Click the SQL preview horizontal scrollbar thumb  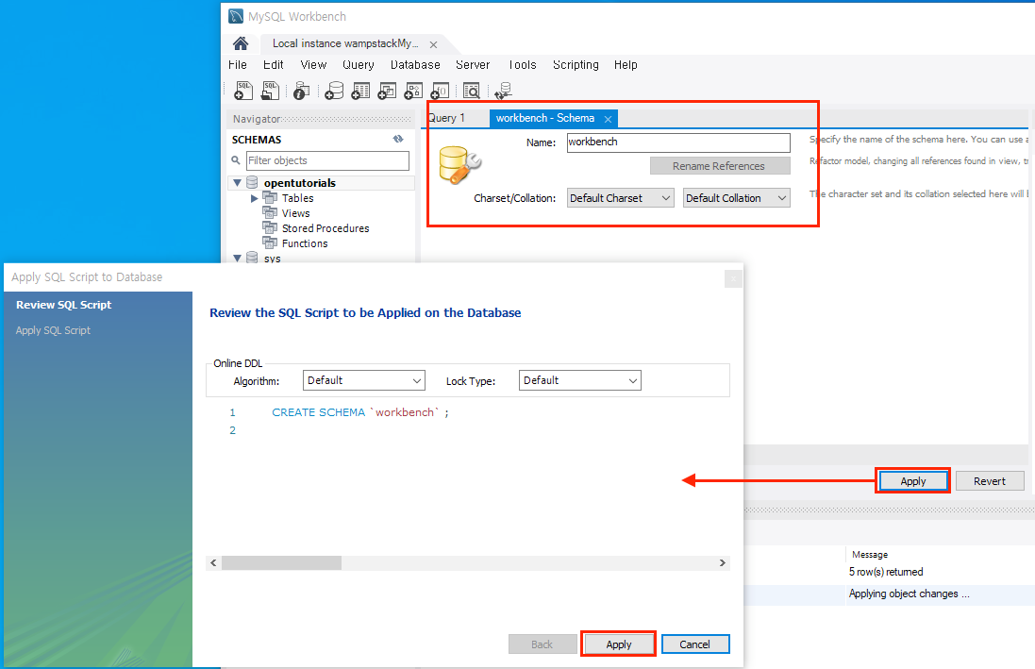[x=282, y=562]
